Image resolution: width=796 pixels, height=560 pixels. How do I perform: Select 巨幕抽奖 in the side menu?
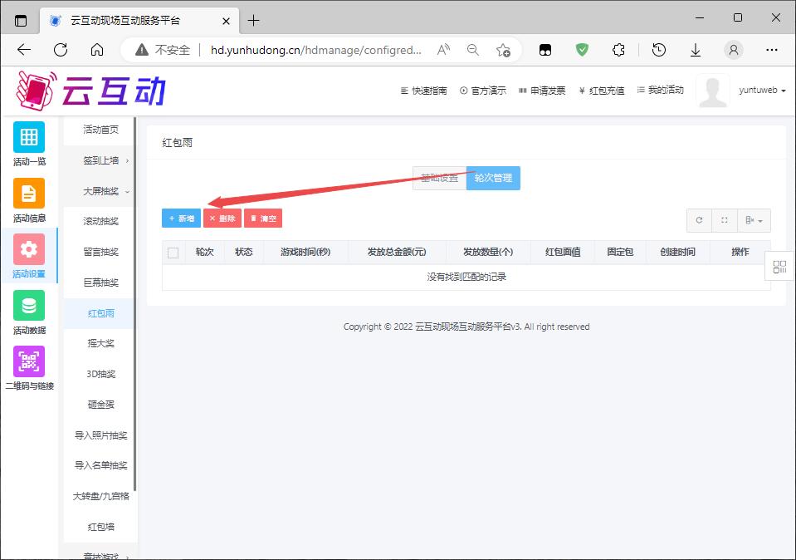(100, 282)
